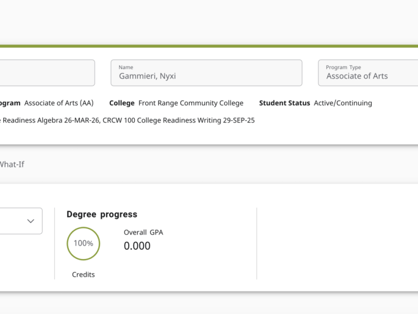Click the Associate of Arts value in Program Type
Viewport: 418px width, 314px height.
coord(357,76)
